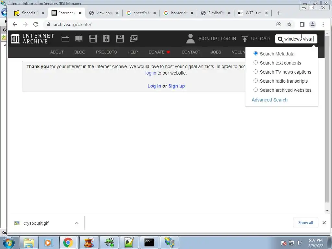
Task: Click the Action Center flag tray icon
Action: 283,243
